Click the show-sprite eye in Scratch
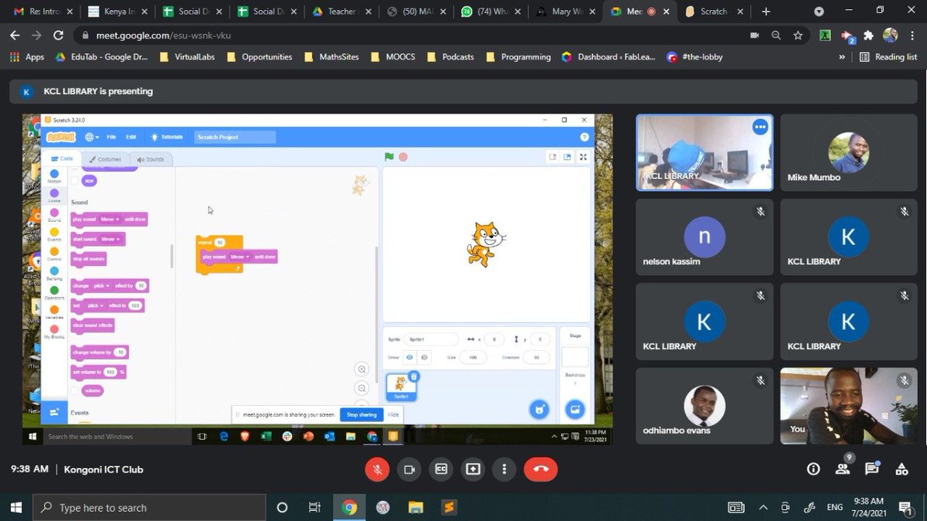 pos(410,357)
